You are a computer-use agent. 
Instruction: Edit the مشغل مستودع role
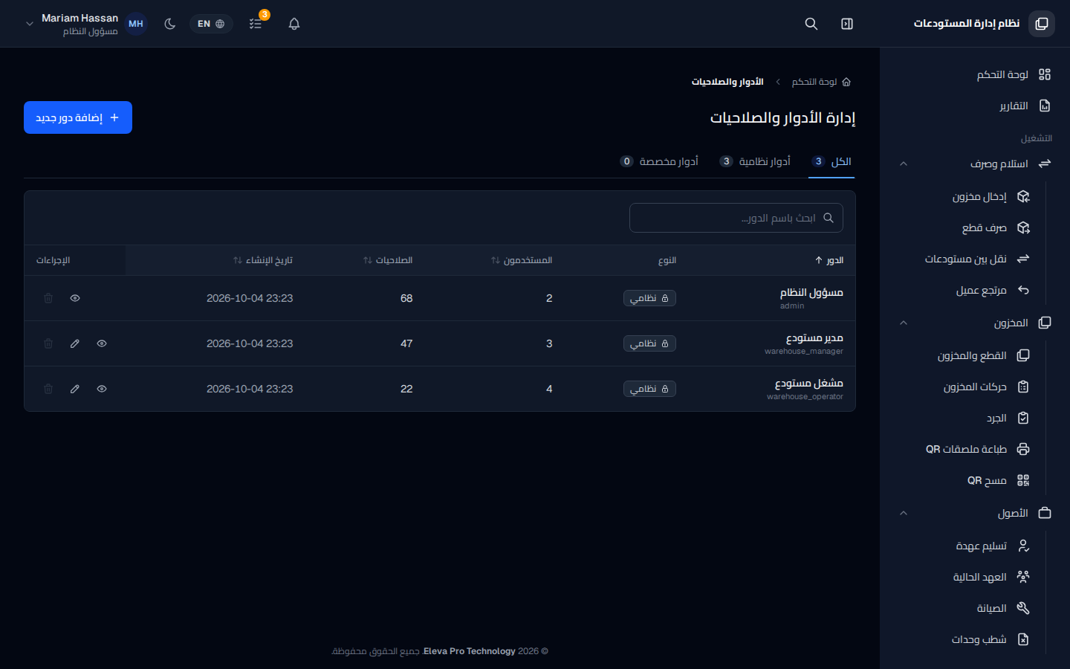click(75, 389)
